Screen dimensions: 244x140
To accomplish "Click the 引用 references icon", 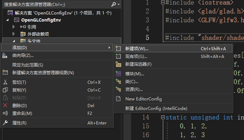I will coord(23,27).
